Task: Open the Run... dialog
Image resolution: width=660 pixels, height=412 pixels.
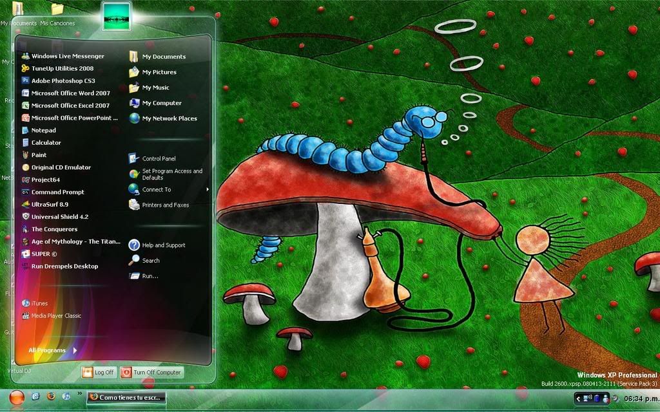Action: [x=144, y=276]
